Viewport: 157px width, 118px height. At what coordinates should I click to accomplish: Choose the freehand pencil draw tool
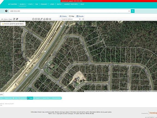pos(41,19)
